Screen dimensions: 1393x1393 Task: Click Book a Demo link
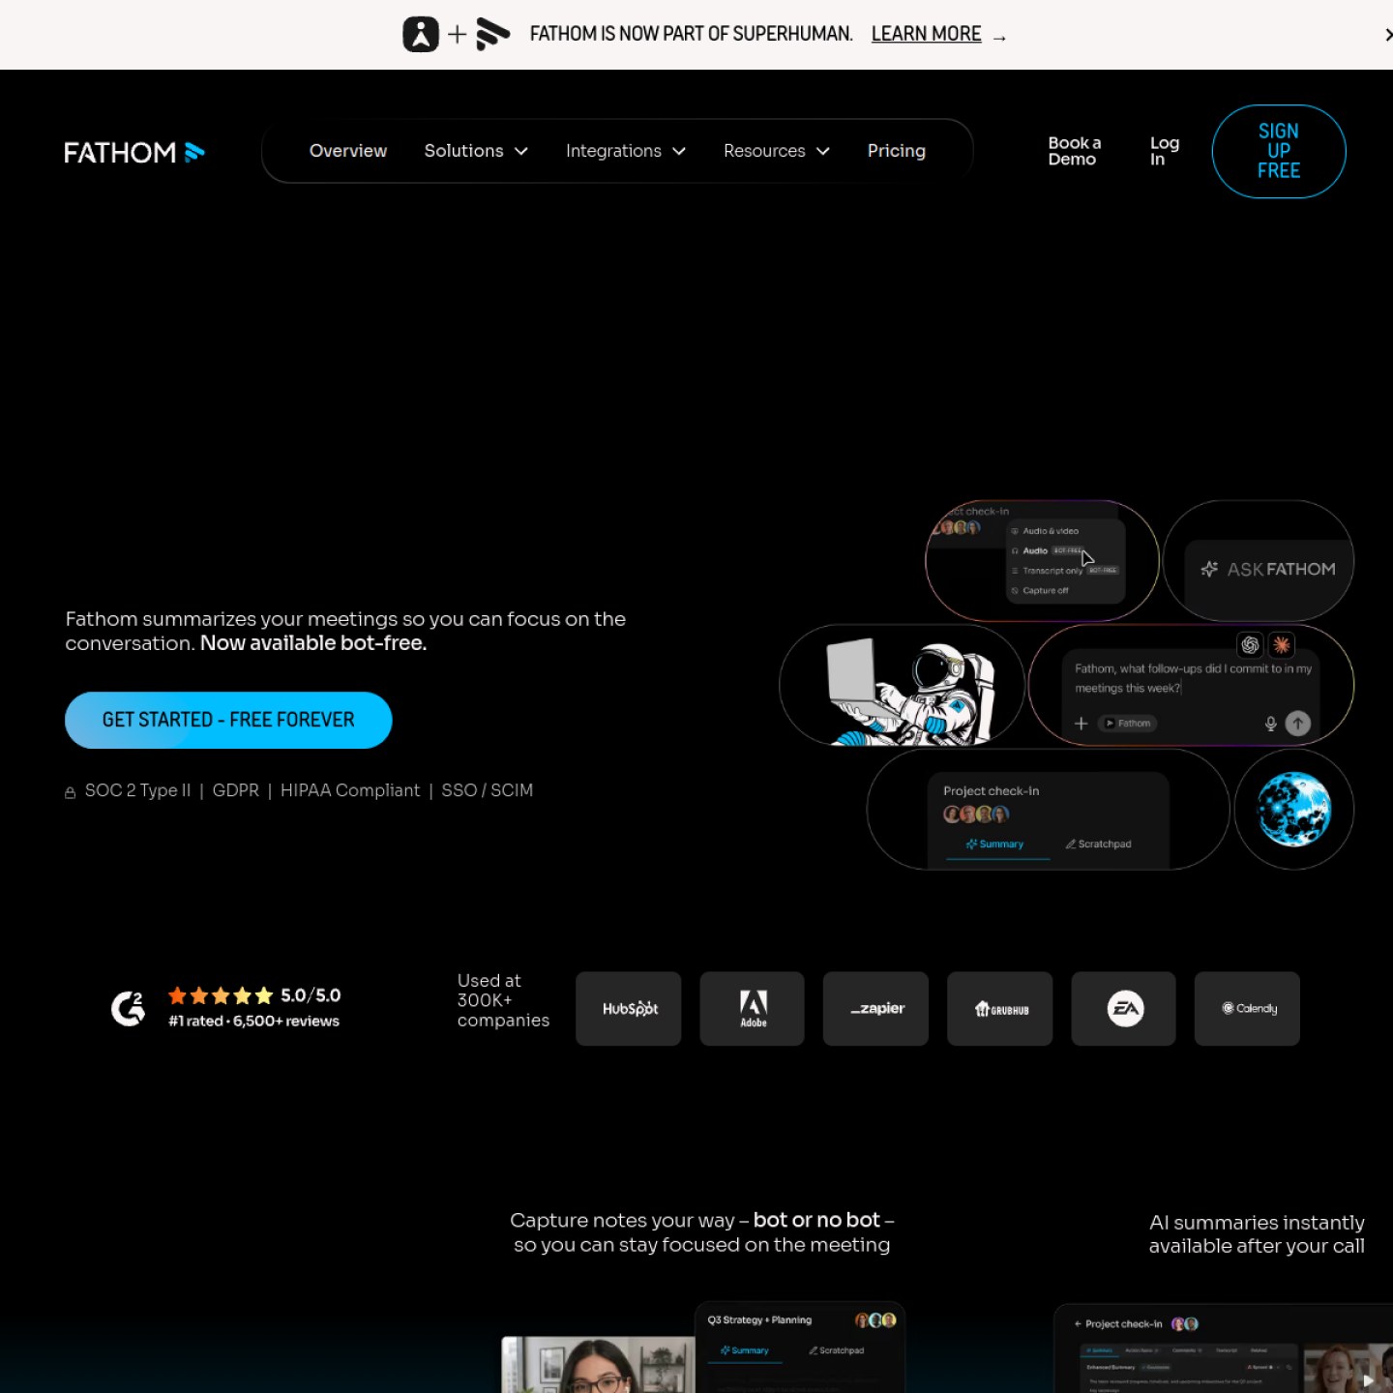pyautogui.click(x=1074, y=151)
